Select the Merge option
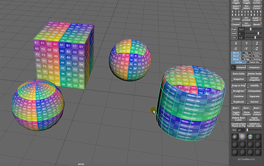 [236, 59]
